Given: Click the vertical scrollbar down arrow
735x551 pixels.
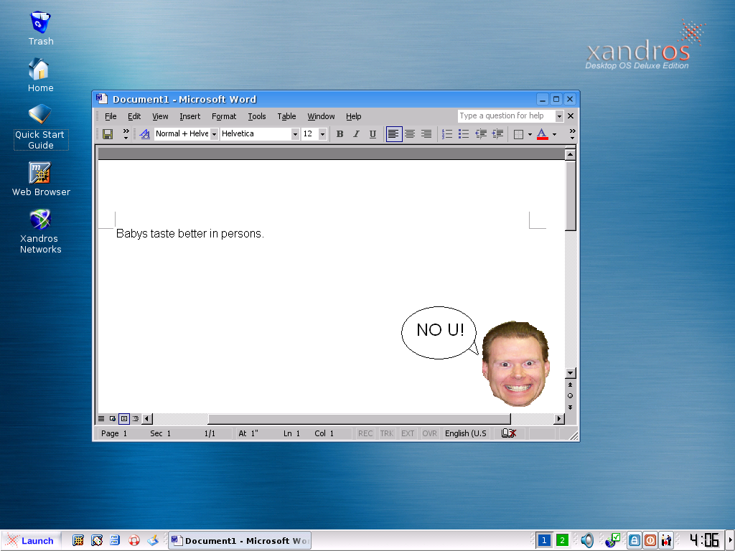Looking at the screenshot, I should (570, 373).
